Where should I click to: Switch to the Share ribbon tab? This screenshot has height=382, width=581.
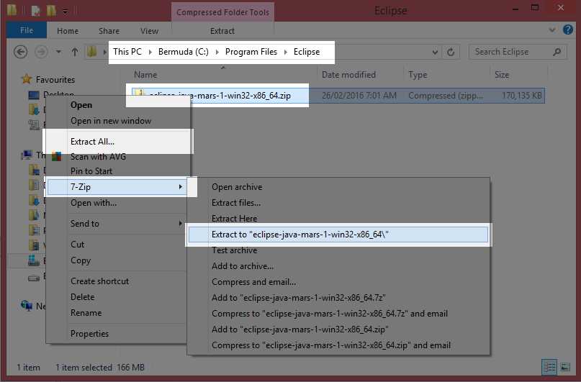pyautogui.click(x=109, y=31)
